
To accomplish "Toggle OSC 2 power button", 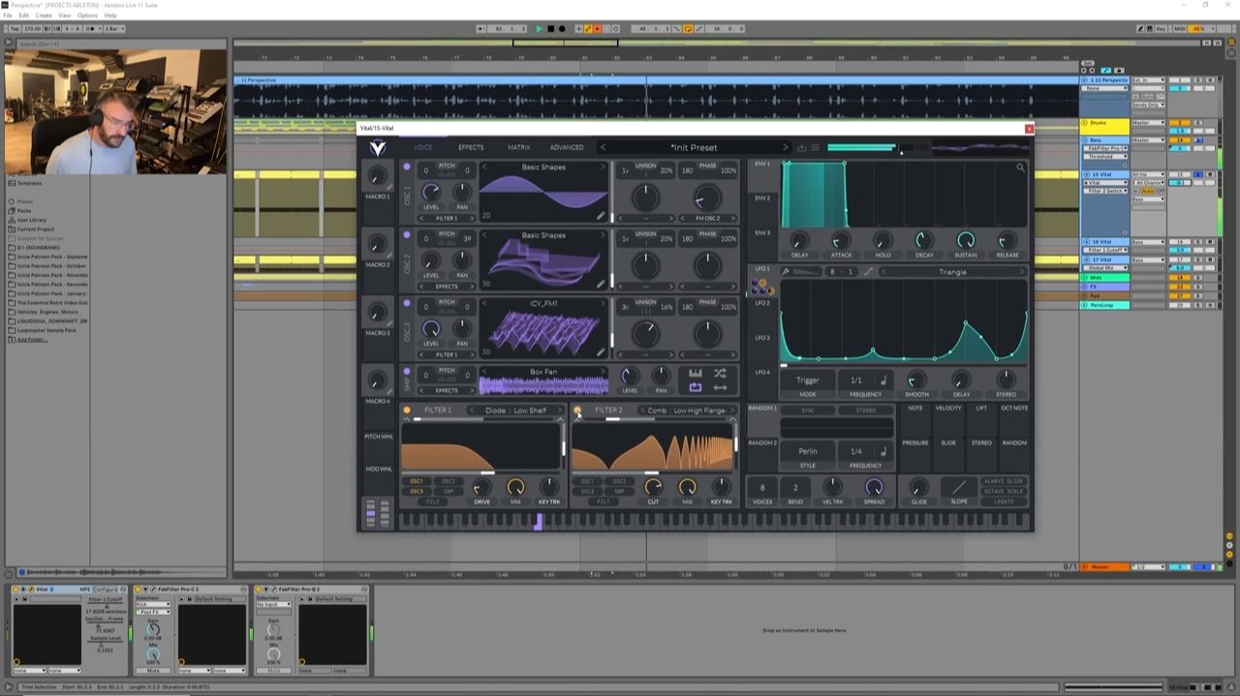I will (x=407, y=235).
